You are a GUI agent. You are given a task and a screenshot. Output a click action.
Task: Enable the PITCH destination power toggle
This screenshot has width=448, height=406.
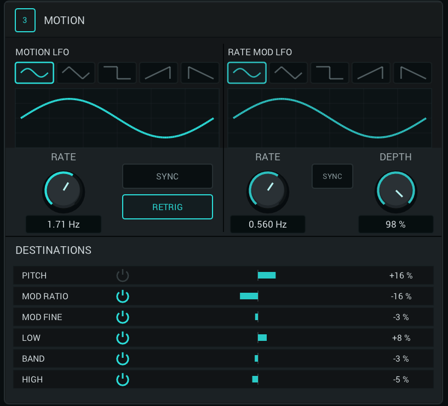point(123,276)
